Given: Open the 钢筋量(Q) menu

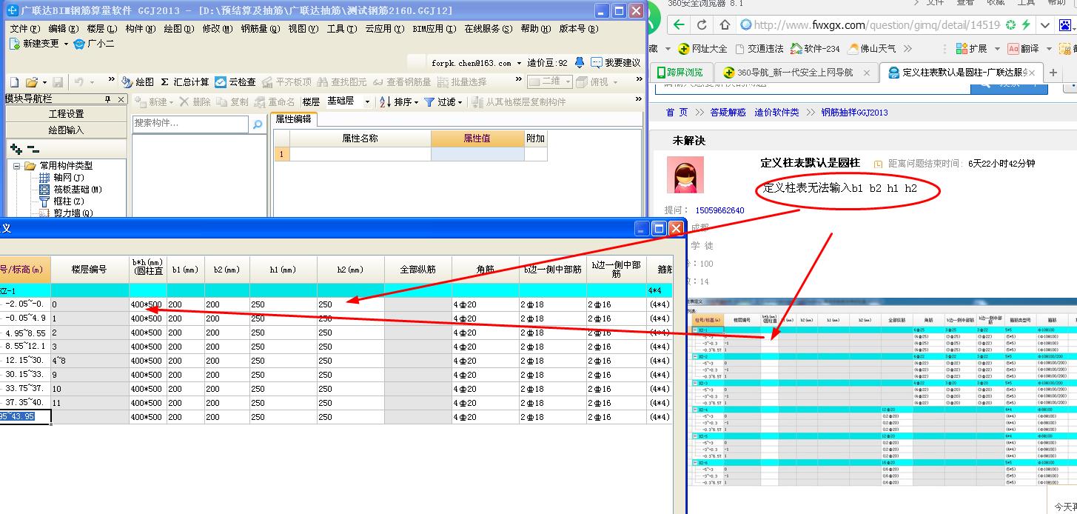Looking at the screenshot, I should [260, 29].
